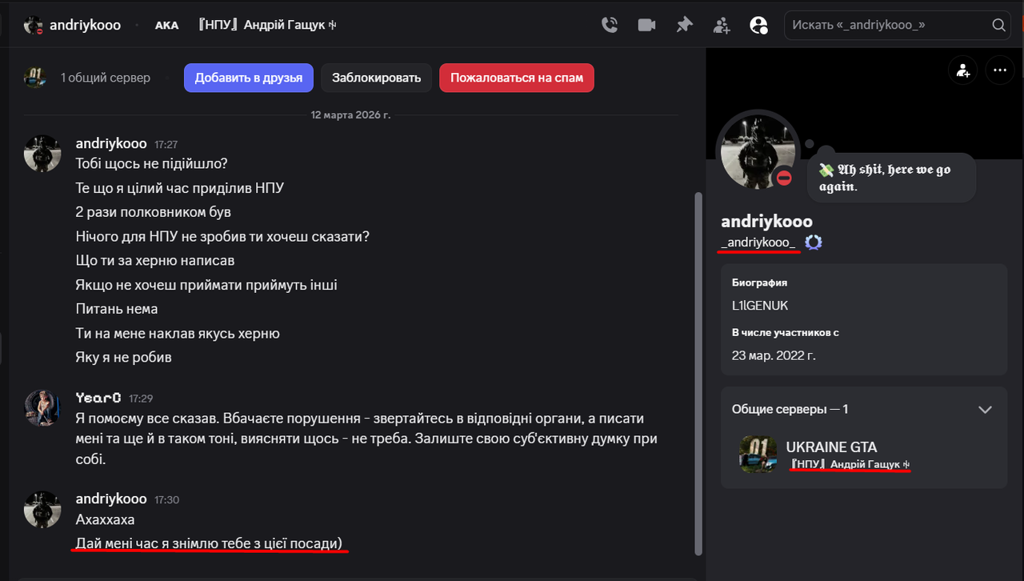Collapse the Общие серверы section
The image size is (1024, 581).
(x=986, y=409)
